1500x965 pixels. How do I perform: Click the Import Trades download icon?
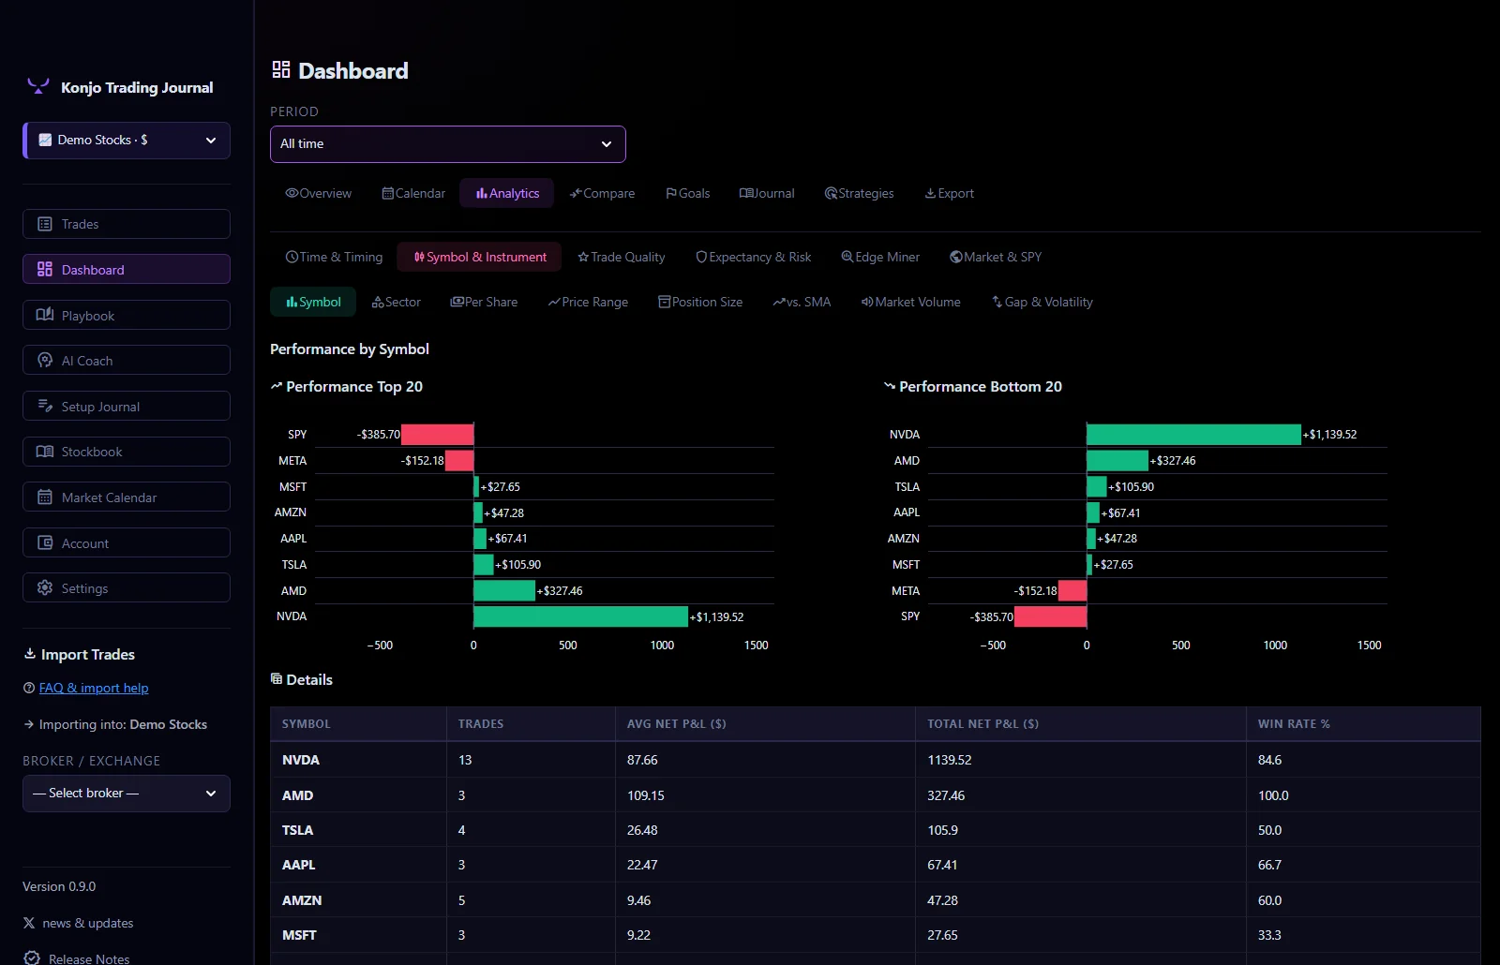coord(30,654)
